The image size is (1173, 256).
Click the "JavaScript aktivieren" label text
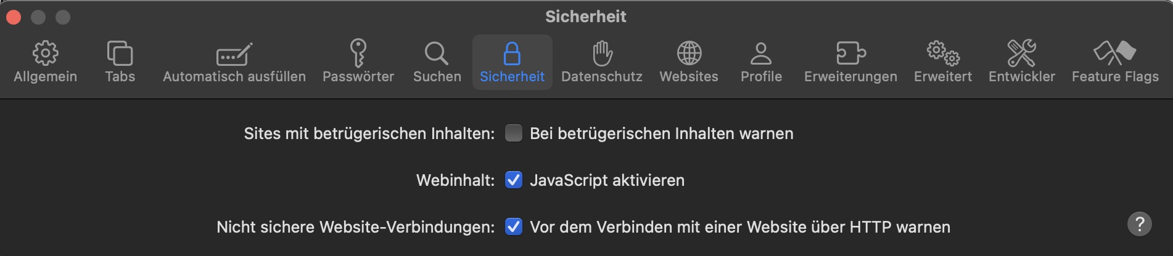pos(607,180)
